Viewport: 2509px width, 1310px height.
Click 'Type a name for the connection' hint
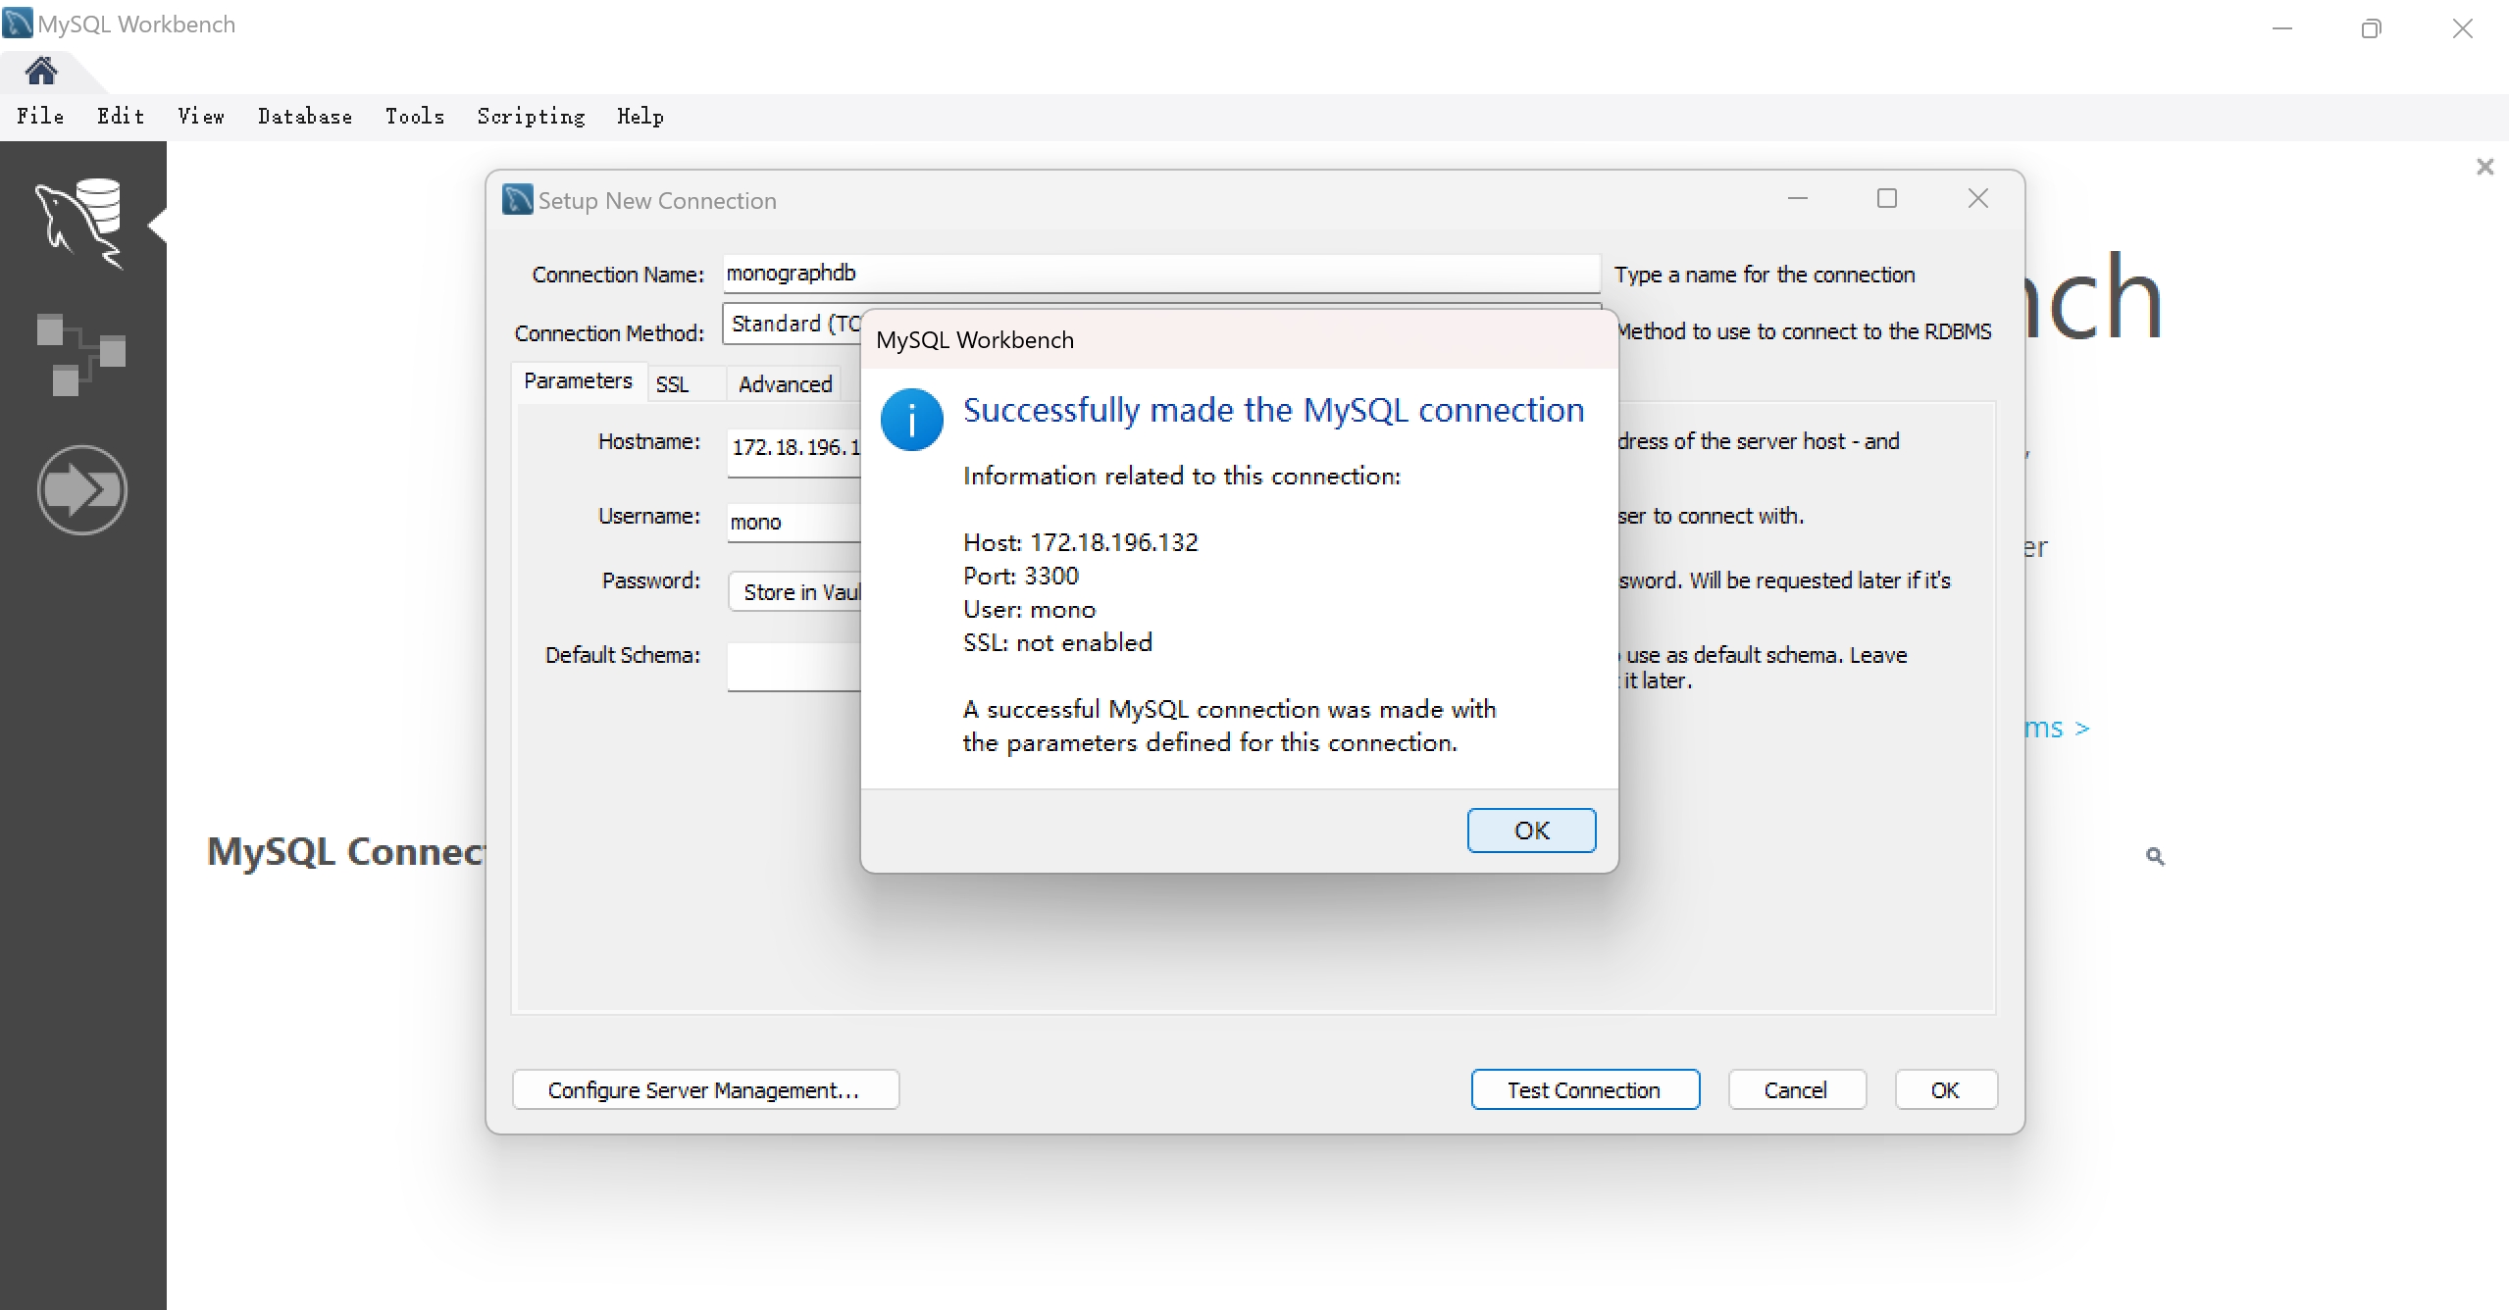(x=1764, y=275)
